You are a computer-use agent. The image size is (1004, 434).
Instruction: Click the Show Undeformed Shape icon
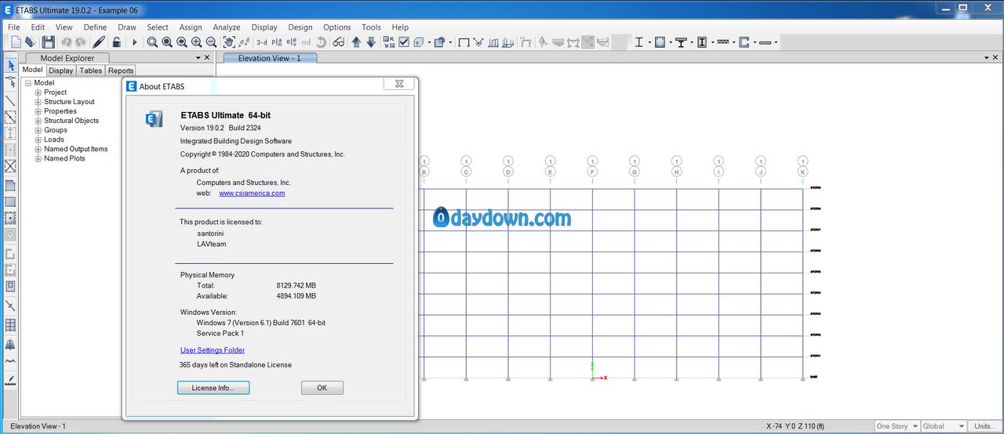click(x=464, y=42)
